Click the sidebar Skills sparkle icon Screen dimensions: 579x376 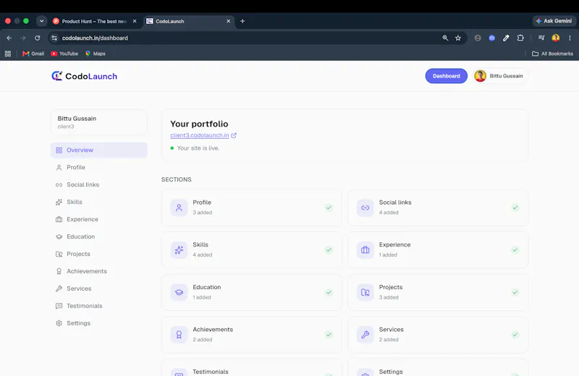point(59,202)
